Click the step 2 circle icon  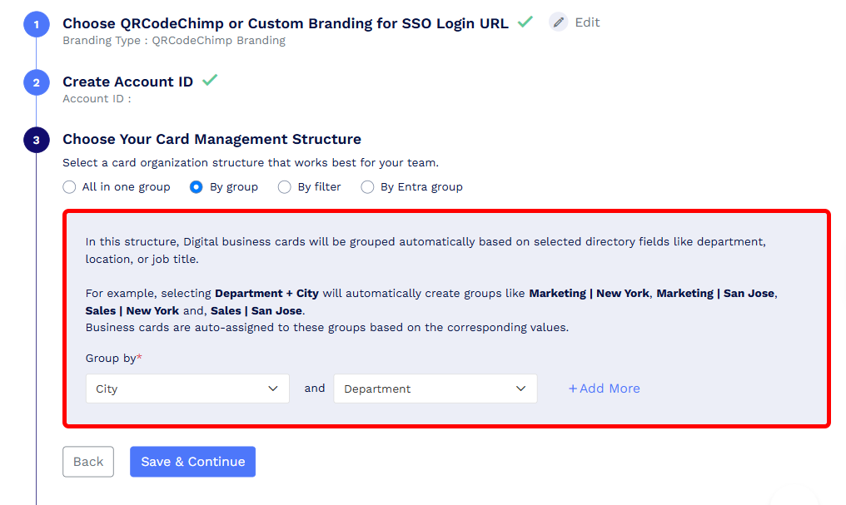point(36,82)
